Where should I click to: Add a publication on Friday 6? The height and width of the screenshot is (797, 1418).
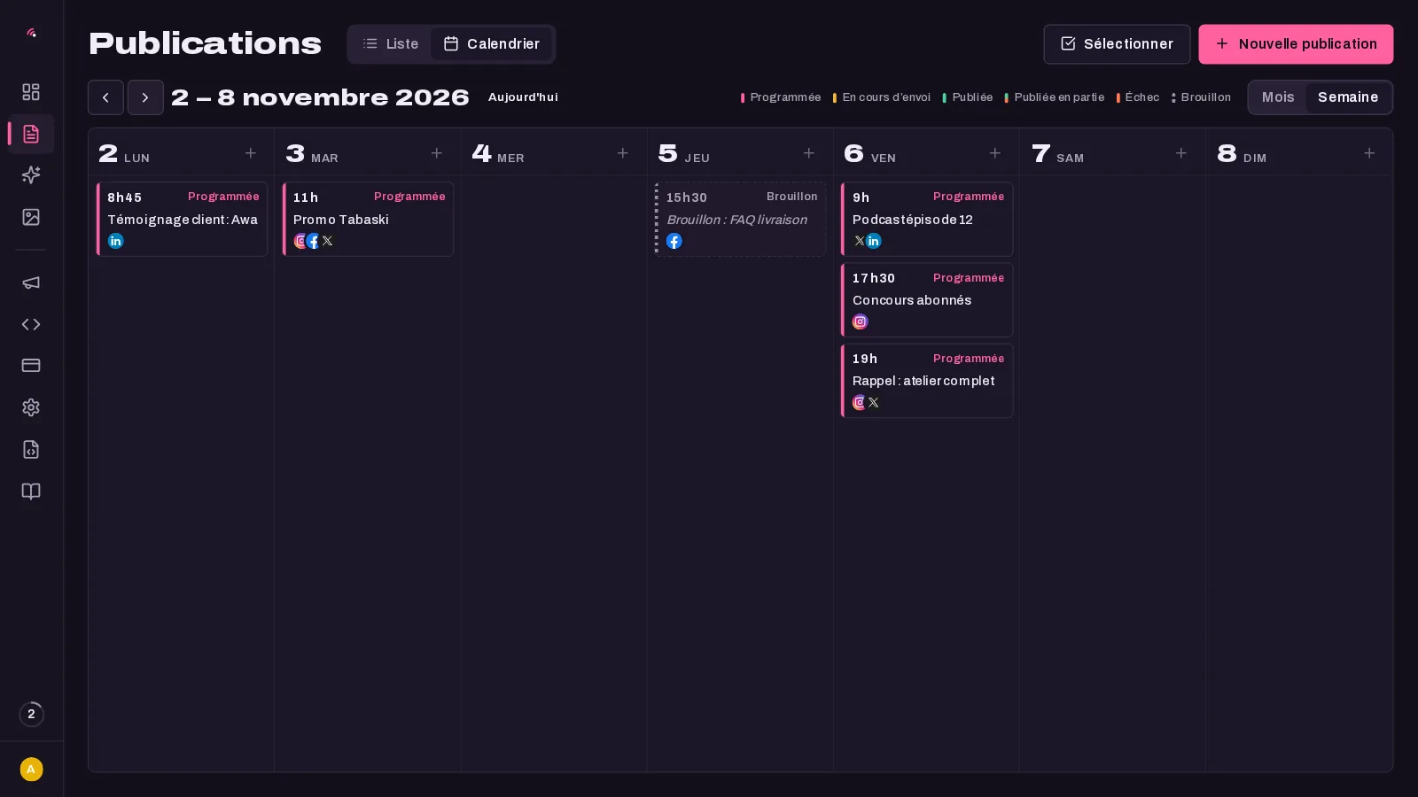tap(995, 153)
